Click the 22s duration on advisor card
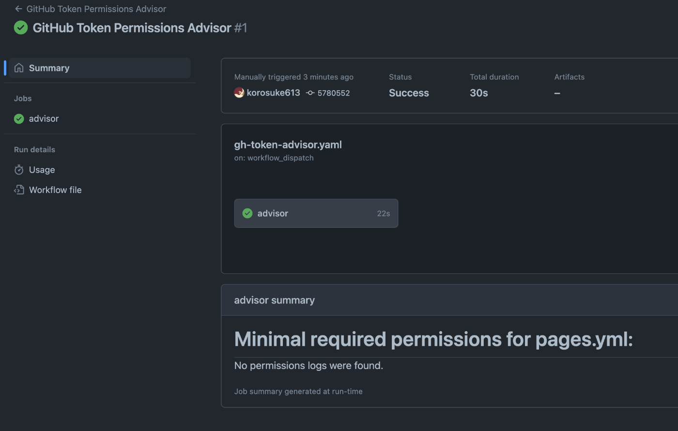The height and width of the screenshot is (431, 678). coord(384,213)
